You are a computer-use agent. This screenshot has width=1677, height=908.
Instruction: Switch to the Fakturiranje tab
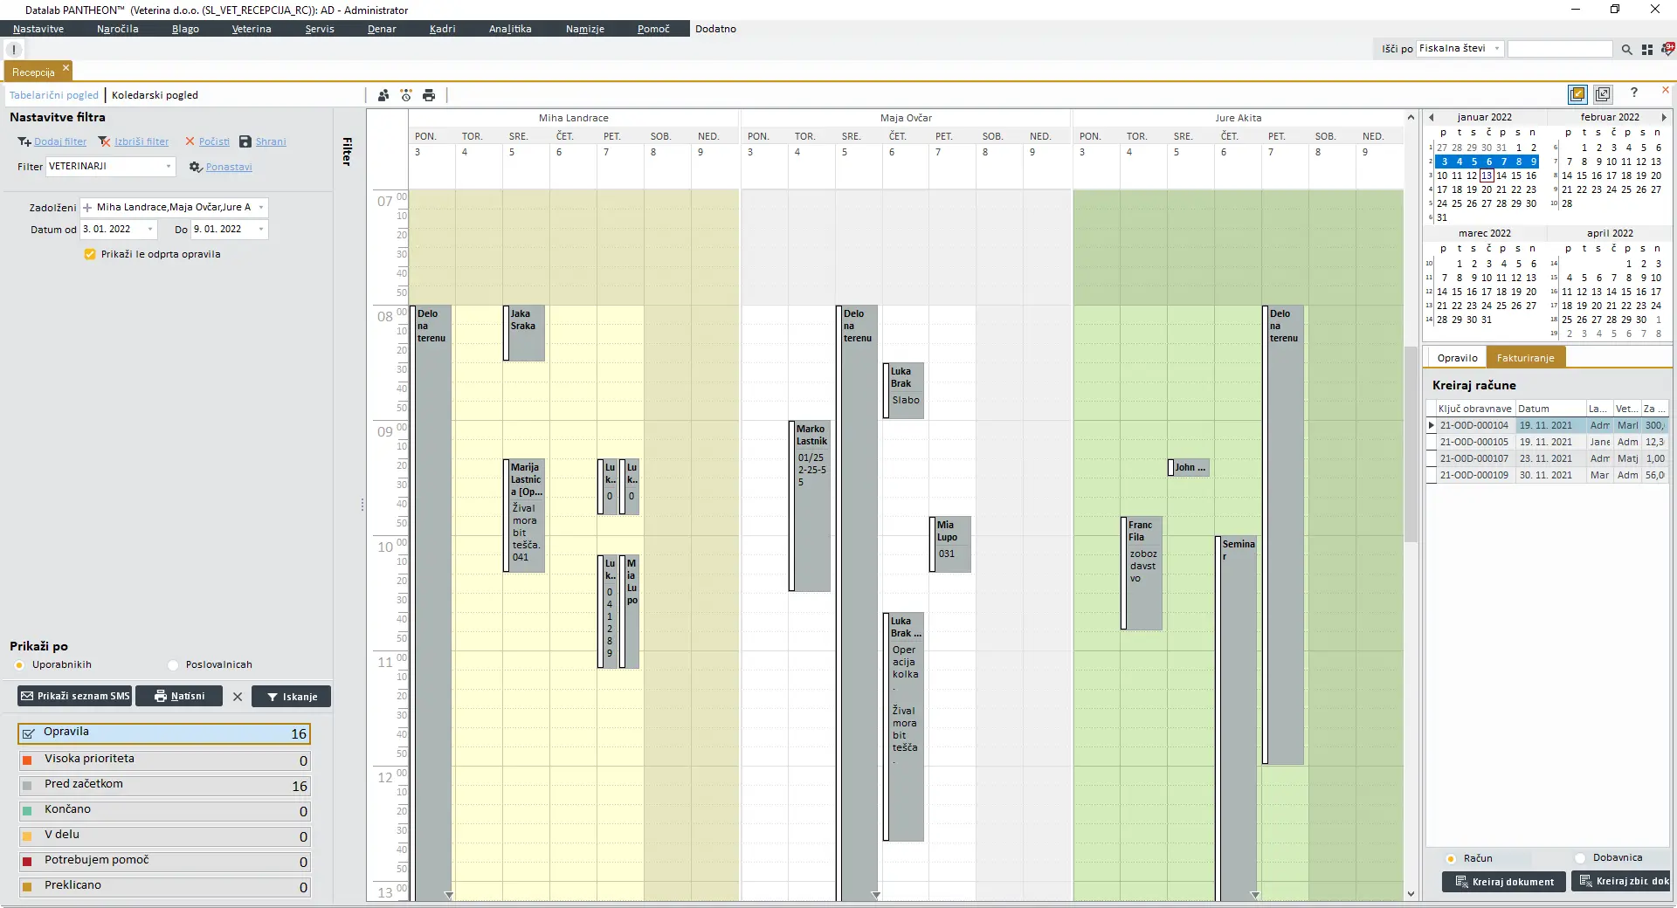coord(1526,358)
